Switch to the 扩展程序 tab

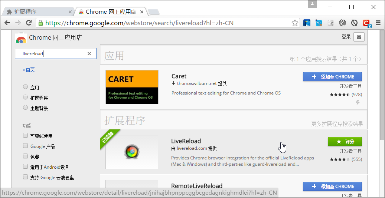pyautogui.click(x=39, y=11)
